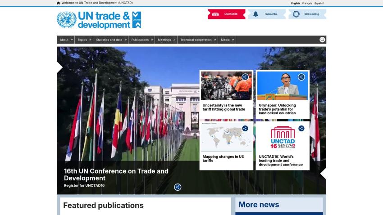Open Grynspan landlocked countries headline
383x215 pixels.
[277, 109]
